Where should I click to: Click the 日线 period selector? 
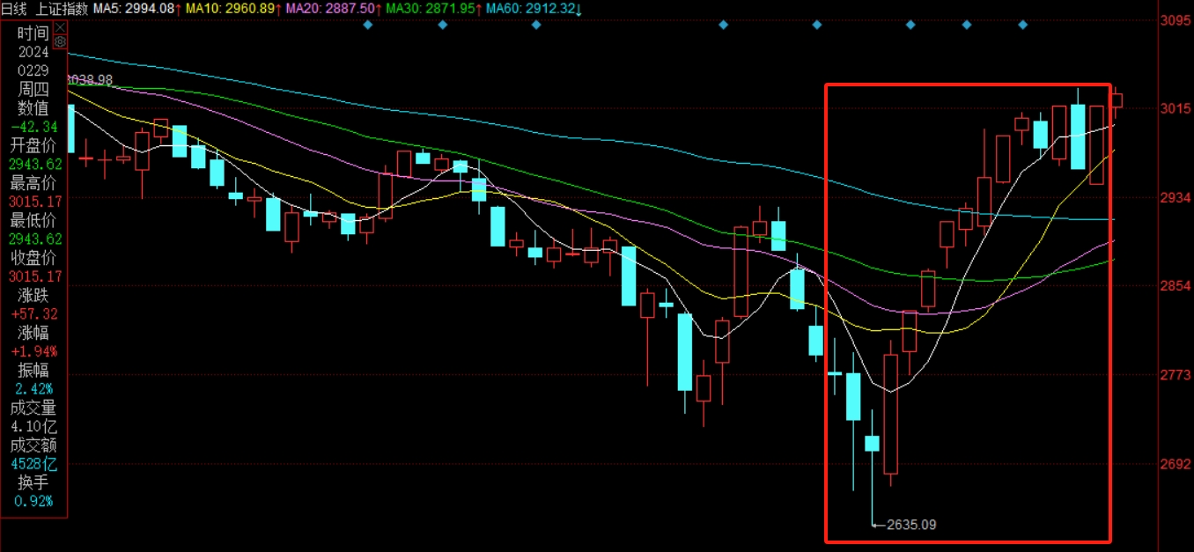click(14, 9)
